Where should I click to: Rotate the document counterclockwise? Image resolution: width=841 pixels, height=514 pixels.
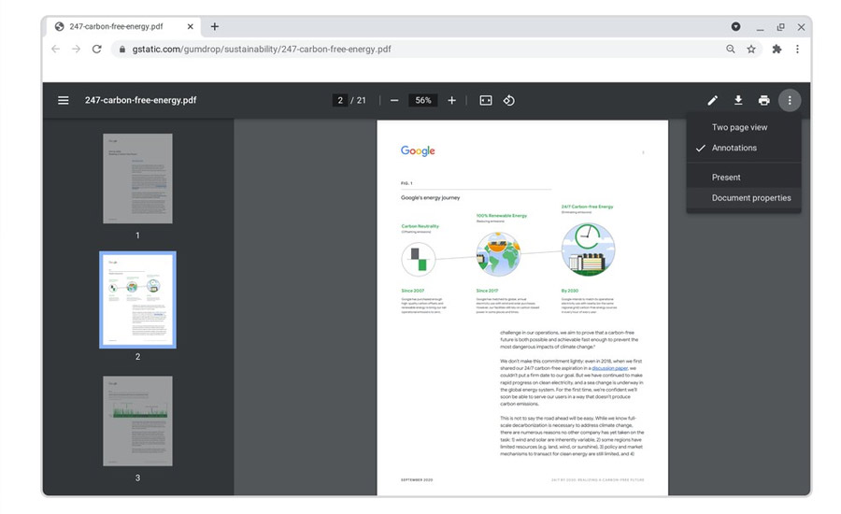click(509, 100)
